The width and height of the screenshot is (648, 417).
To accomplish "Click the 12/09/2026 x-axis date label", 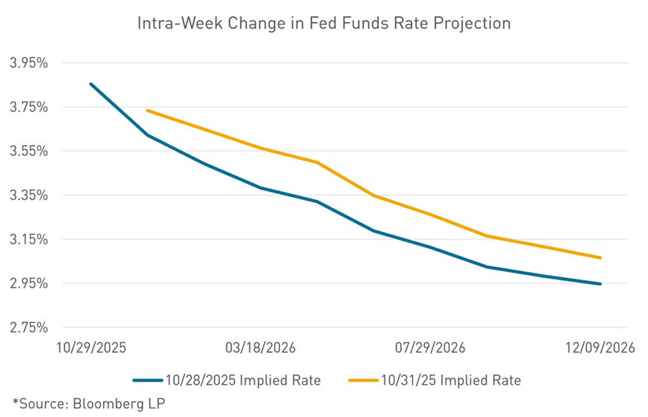I will pos(599,348).
